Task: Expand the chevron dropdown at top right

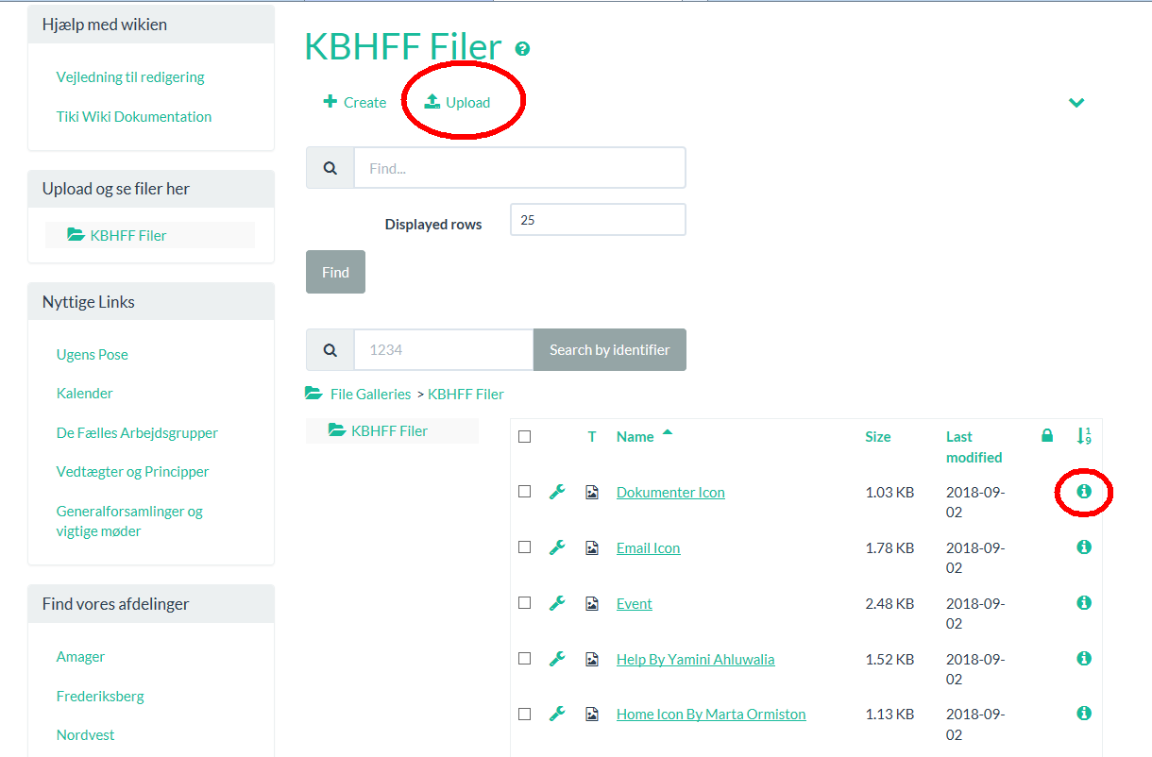Action: (x=1076, y=103)
